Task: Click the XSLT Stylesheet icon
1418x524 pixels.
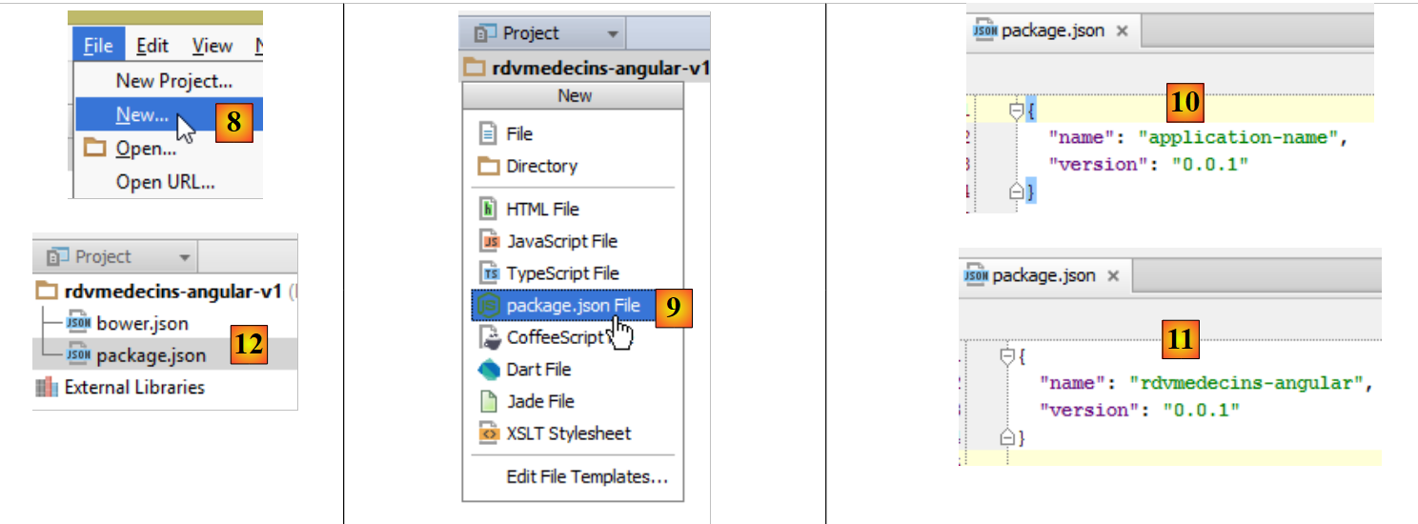Action: [489, 433]
